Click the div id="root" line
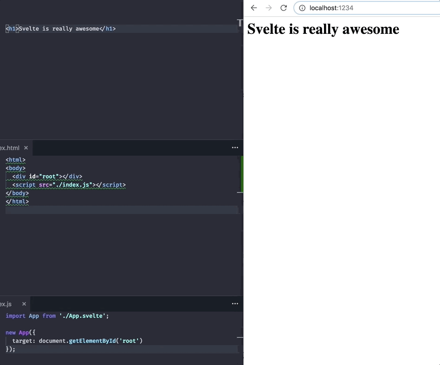 pyautogui.click(x=47, y=176)
